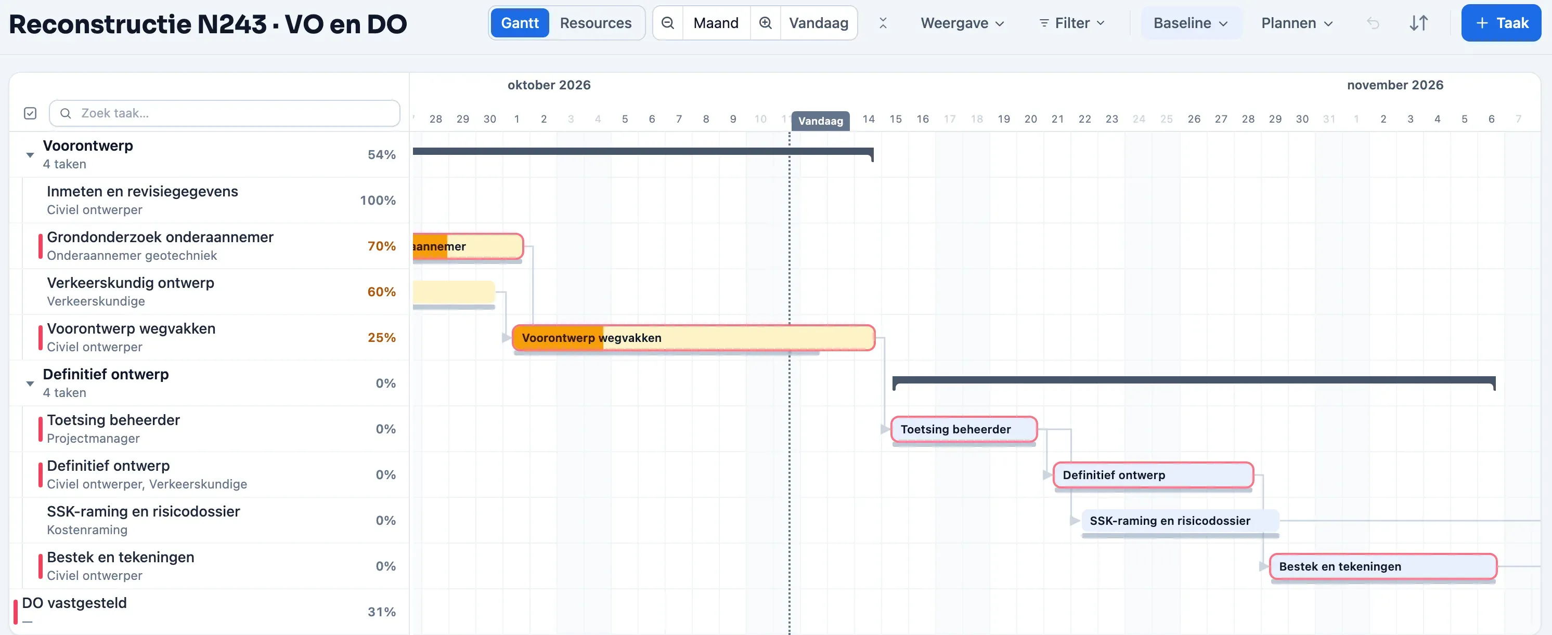Click the Definitief ontwerp summary bar

click(1194, 380)
